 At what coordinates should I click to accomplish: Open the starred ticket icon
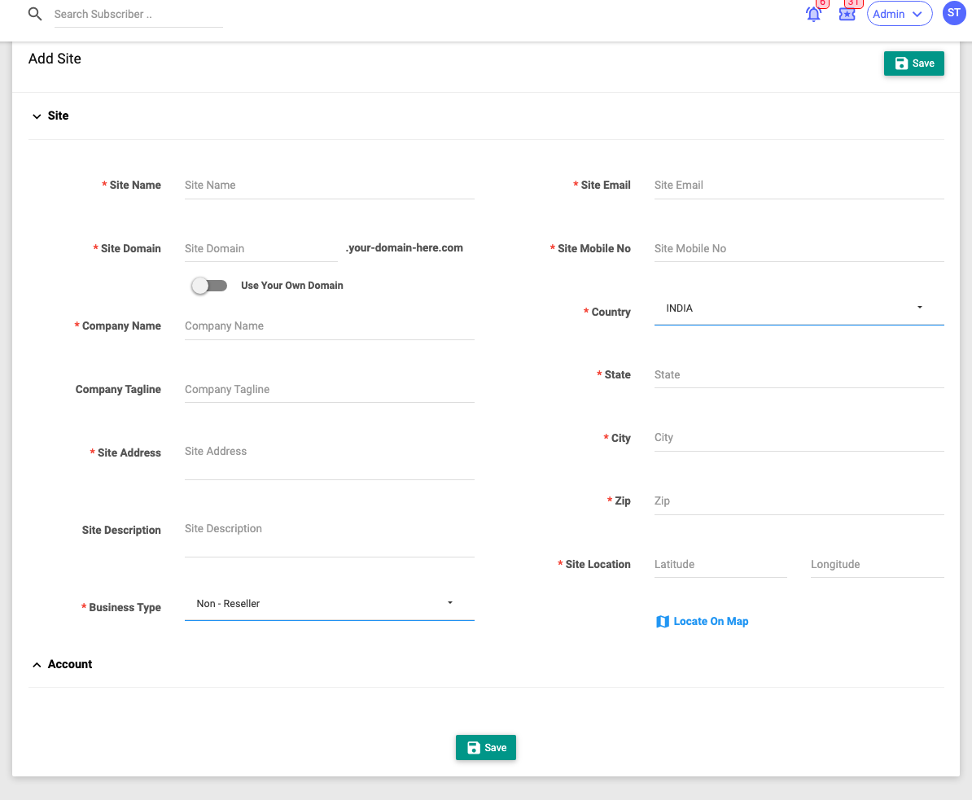pyautogui.click(x=847, y=14)
